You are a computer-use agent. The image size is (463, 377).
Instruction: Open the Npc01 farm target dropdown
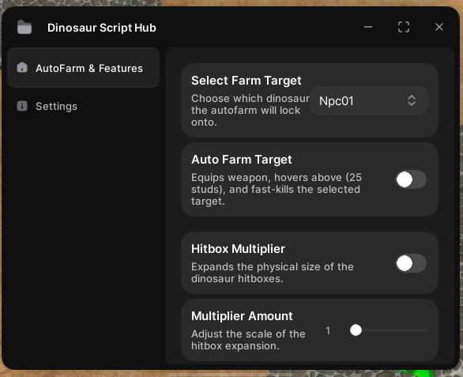[369, 100]
